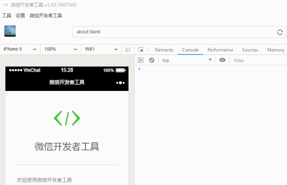Open the 设置 menu

pyautogui.click(x=20, y=16)
